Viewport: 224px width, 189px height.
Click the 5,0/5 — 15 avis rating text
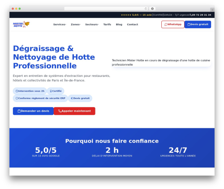click(x=142, y=15)
